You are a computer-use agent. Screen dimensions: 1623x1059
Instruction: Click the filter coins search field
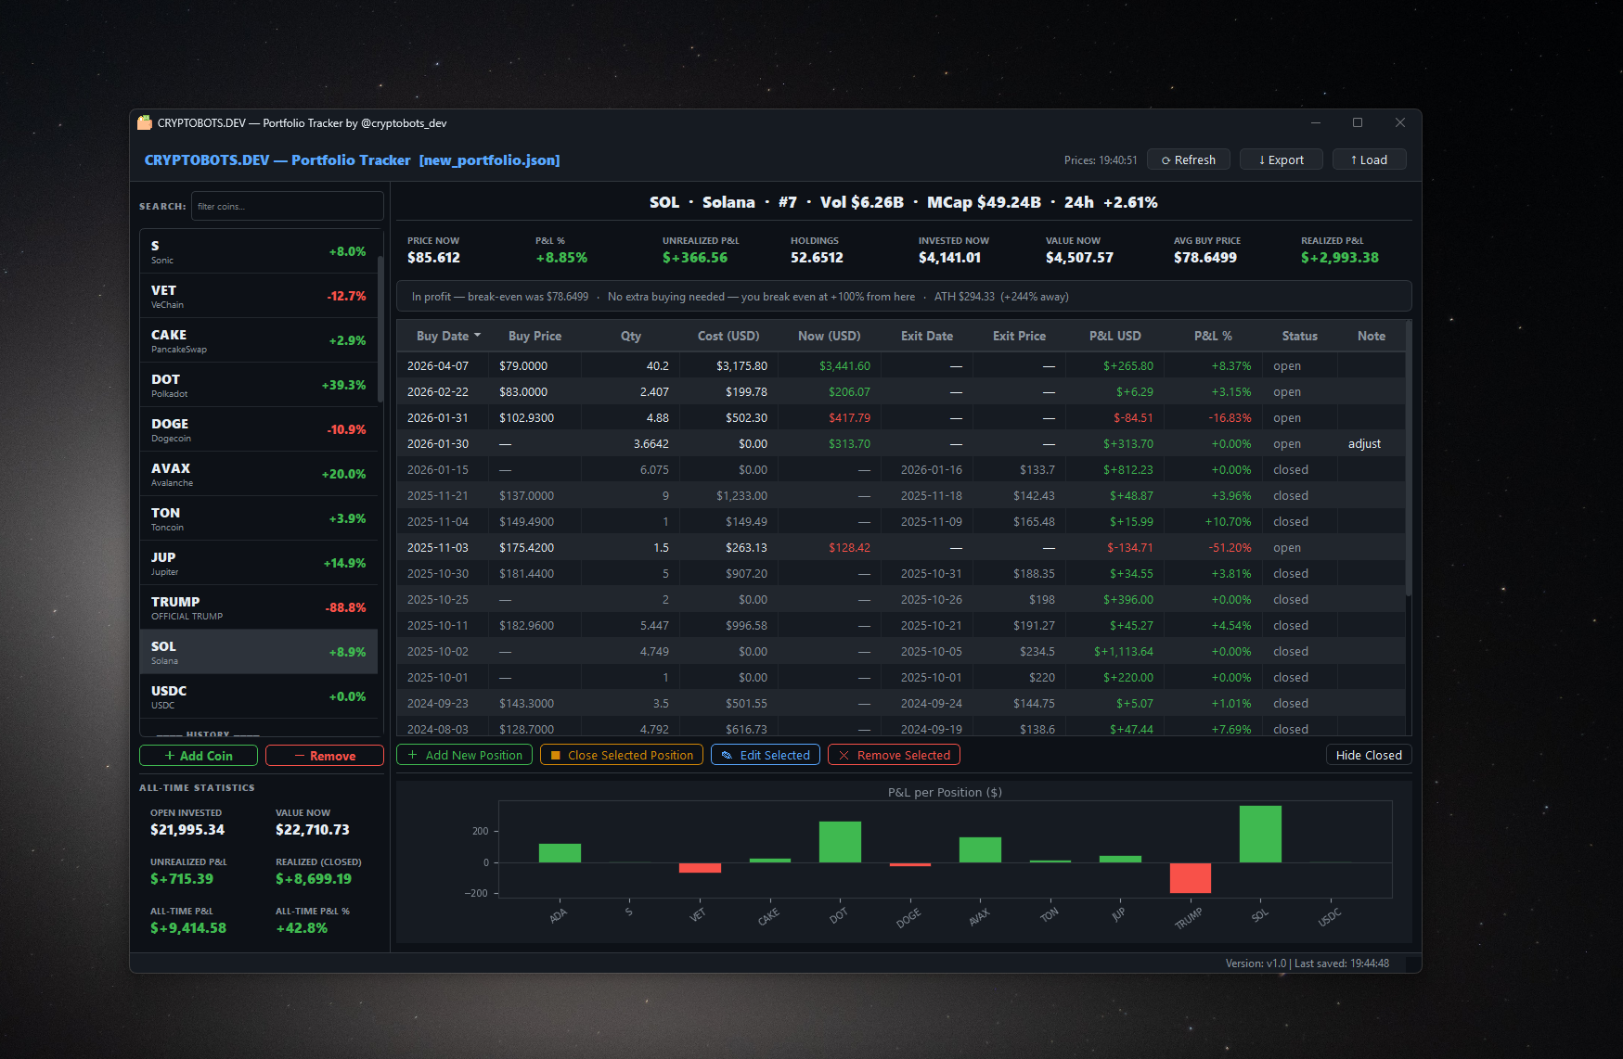click(287, 206)
